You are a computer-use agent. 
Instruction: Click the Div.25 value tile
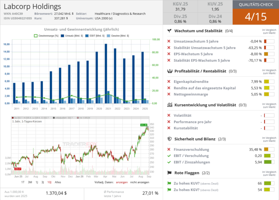[180, 19]
